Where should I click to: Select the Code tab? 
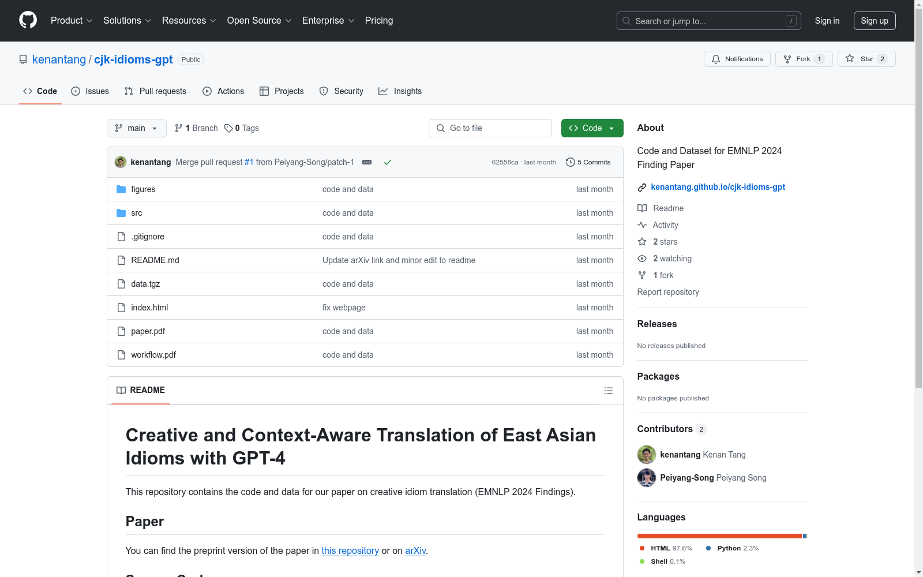(x=40, y=91)
